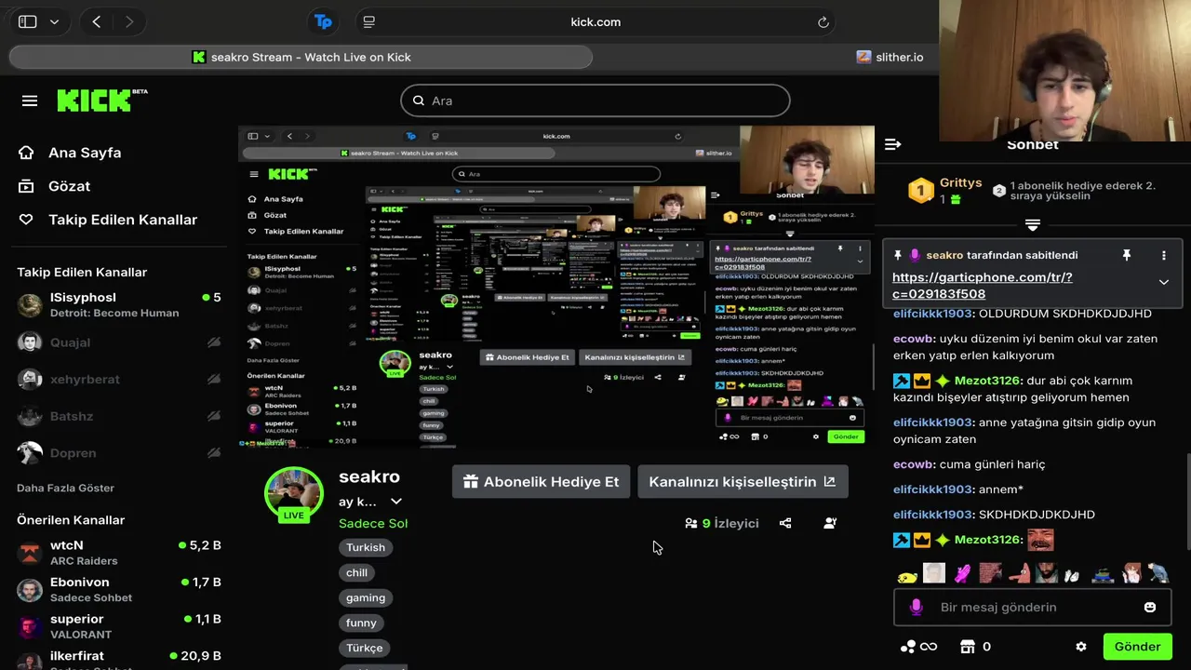Open the followed channel Quajal
Image resolution: width=1191 pixels, height=670 pixels.
pyautogui.click(x=119, y=342)
